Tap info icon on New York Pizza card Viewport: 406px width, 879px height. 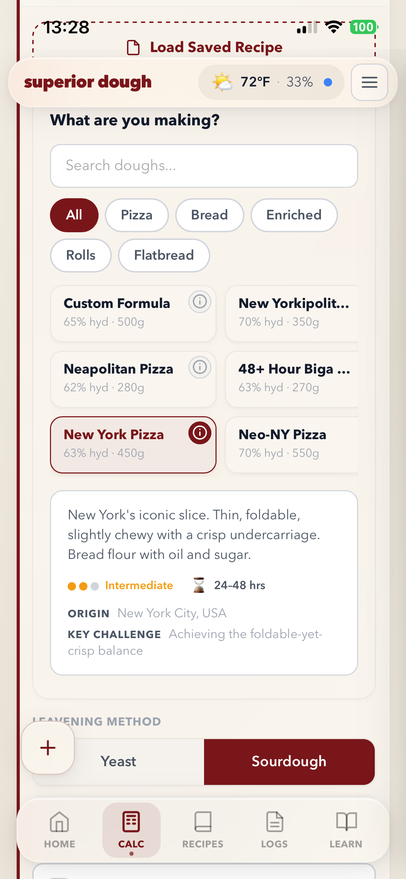point(200,433)
